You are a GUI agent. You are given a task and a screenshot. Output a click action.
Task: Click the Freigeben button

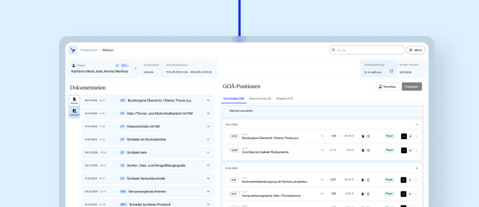pos(412,87)
